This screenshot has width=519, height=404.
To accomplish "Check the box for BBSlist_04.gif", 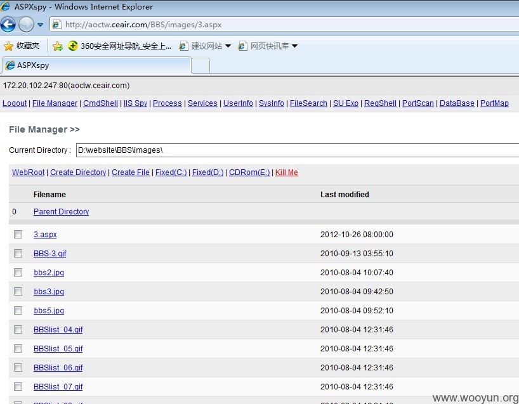I will (18, 330).
